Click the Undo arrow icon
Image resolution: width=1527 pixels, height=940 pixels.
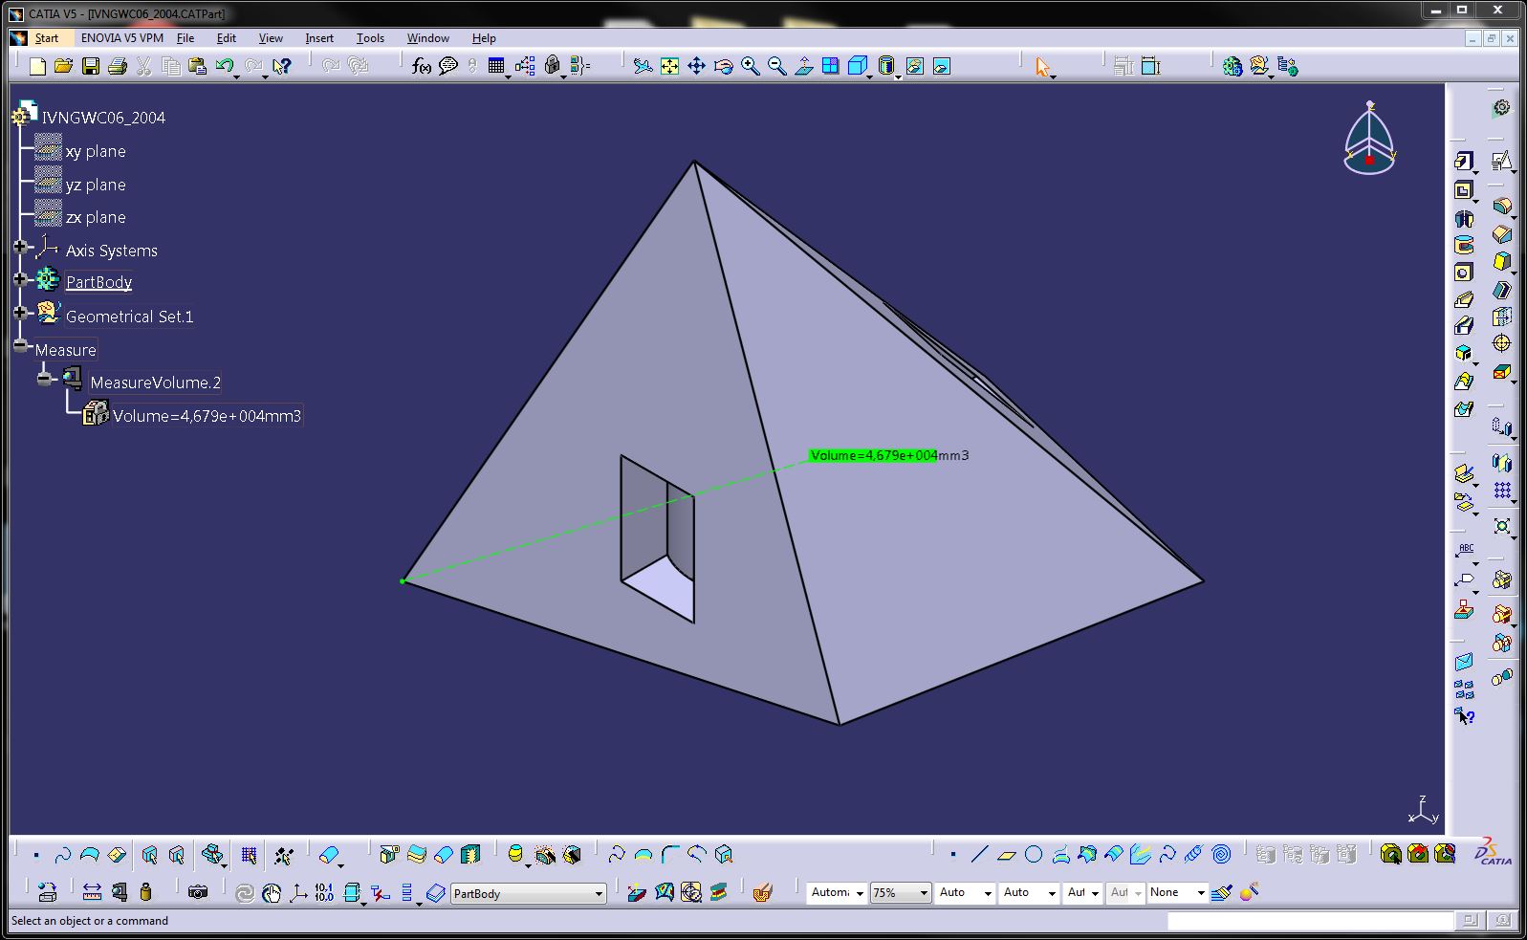pyautogui.click(x=225, y=66)
